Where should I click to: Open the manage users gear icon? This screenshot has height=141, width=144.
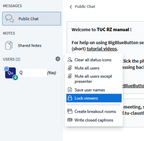coord(58,59)
